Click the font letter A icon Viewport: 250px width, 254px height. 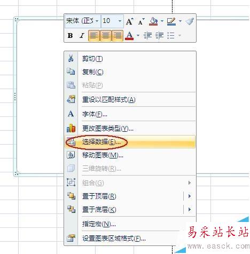(71, 114)
